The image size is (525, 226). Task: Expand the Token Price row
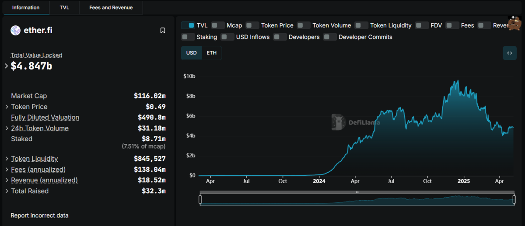(x=7, y=107)
